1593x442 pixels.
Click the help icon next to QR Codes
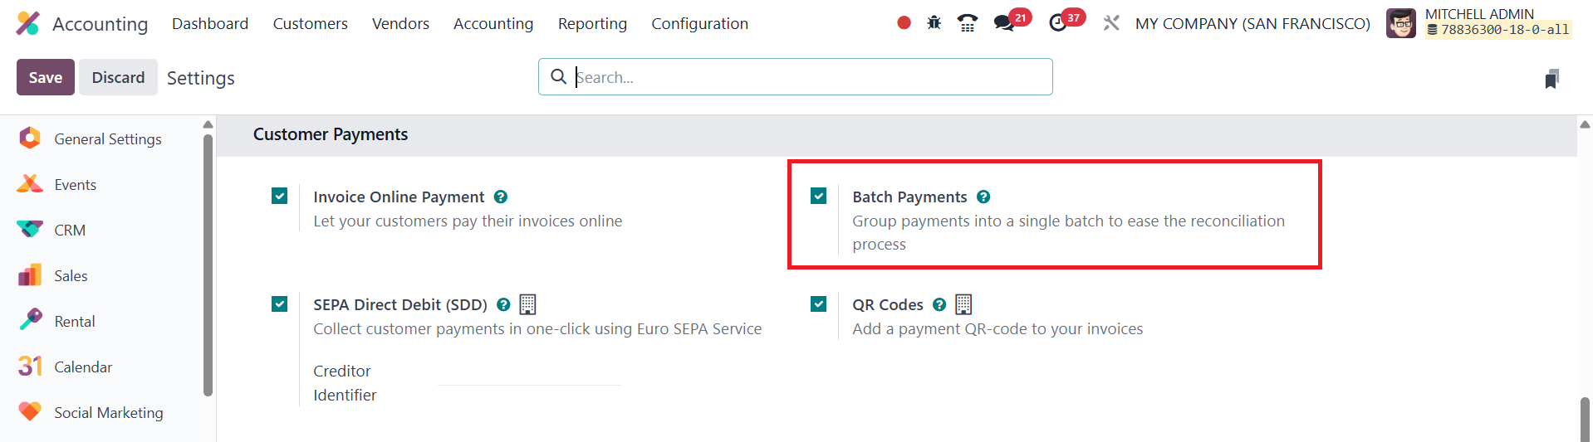pyautogui.click(x=939, y=305)
